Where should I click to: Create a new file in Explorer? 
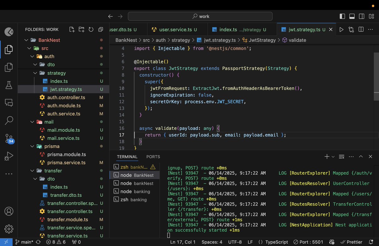72,29
